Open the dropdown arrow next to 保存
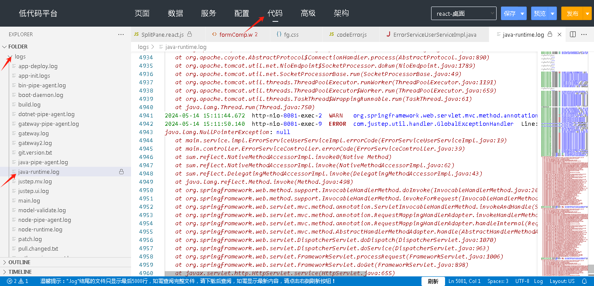 click(522, 14)
